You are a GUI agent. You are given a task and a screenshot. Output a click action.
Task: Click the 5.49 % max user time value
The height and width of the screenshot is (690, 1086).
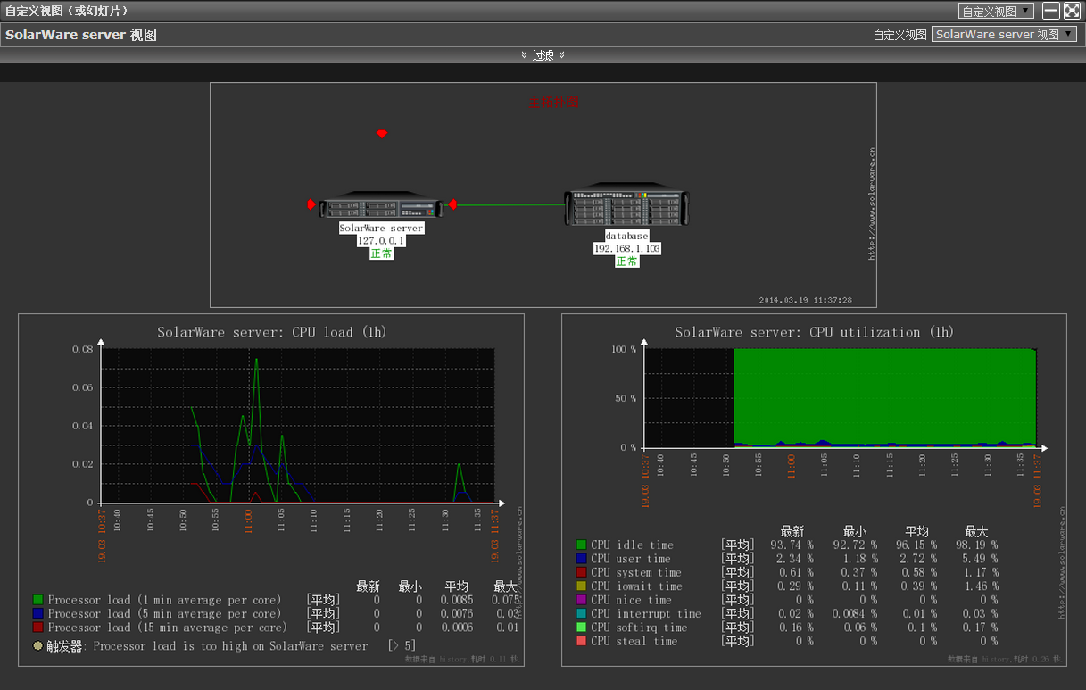tap(980, 559)
